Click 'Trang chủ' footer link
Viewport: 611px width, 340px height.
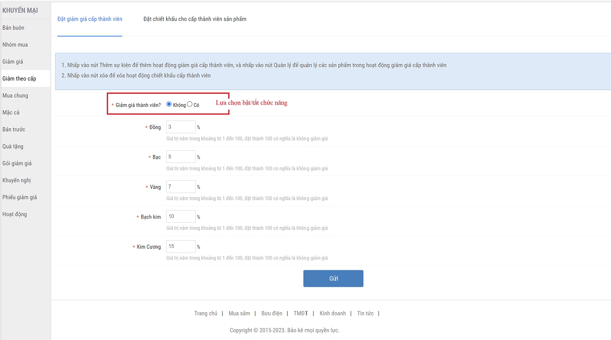coord(206,314)
